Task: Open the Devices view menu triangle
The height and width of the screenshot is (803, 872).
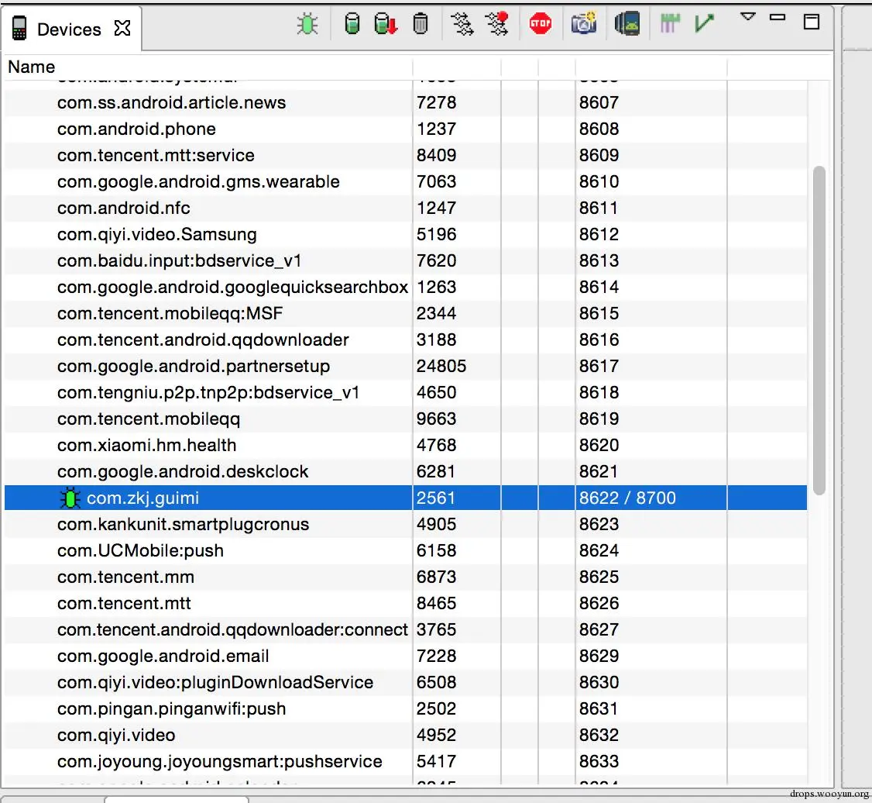Action: coord(748,17)
